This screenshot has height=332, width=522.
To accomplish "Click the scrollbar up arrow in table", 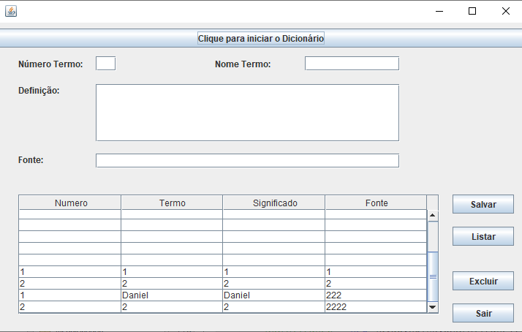I will 433,215.
